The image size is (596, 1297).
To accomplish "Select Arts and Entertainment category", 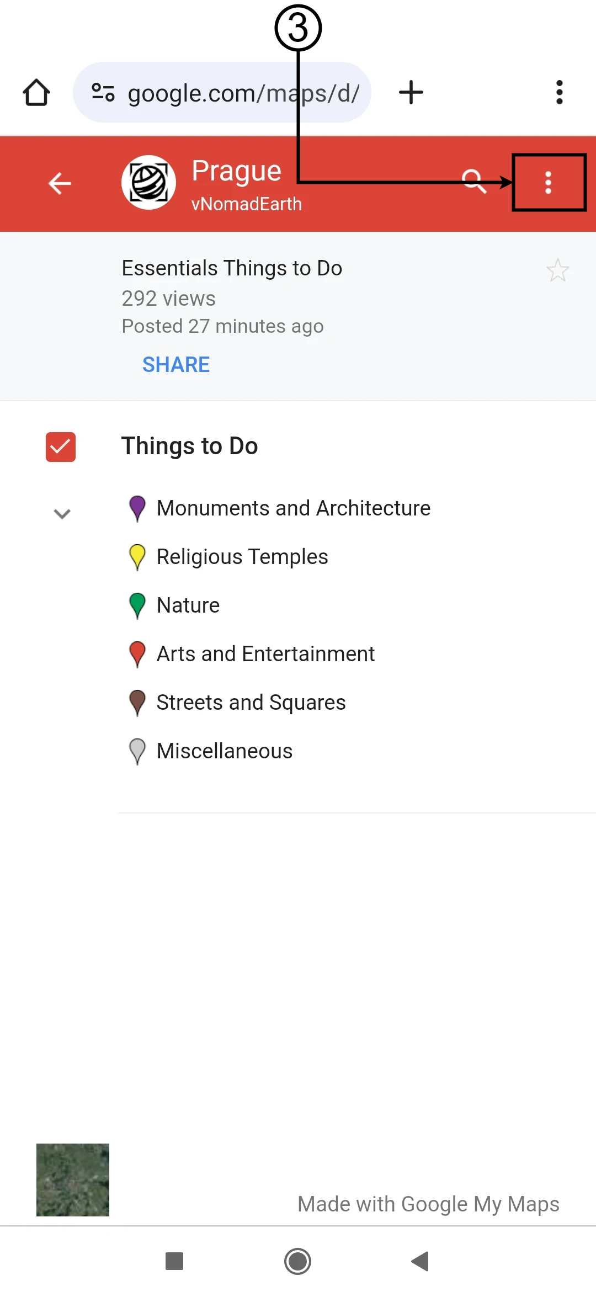I will [265, 654].
